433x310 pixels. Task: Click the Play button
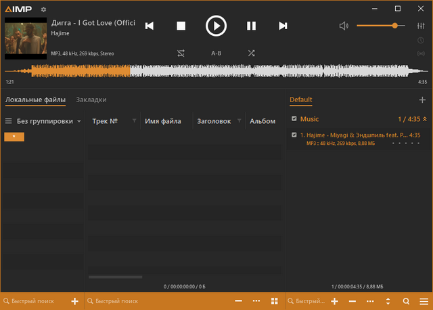[216, 26]
